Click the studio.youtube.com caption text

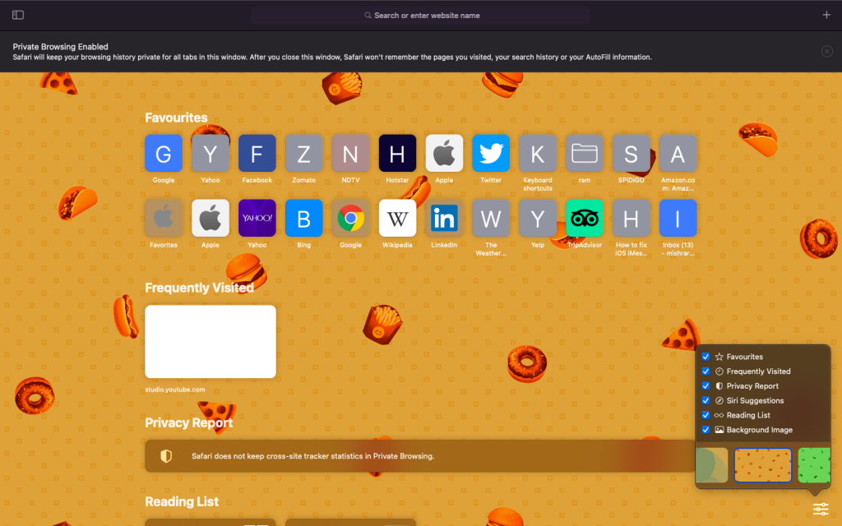point(175,390)
